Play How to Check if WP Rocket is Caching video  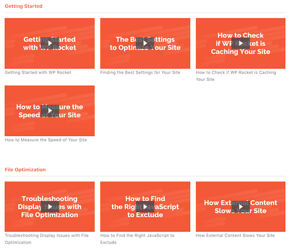241,43
